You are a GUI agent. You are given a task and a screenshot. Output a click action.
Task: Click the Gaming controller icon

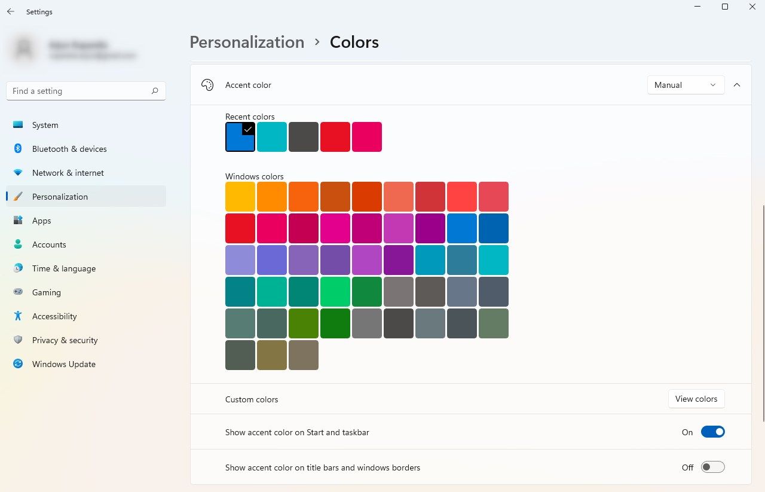tap(18, 292)
